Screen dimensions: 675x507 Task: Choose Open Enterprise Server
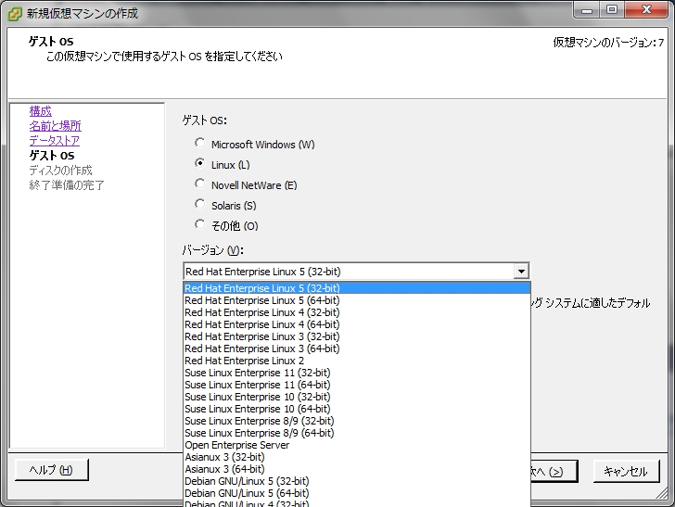(x=357, y=445)
